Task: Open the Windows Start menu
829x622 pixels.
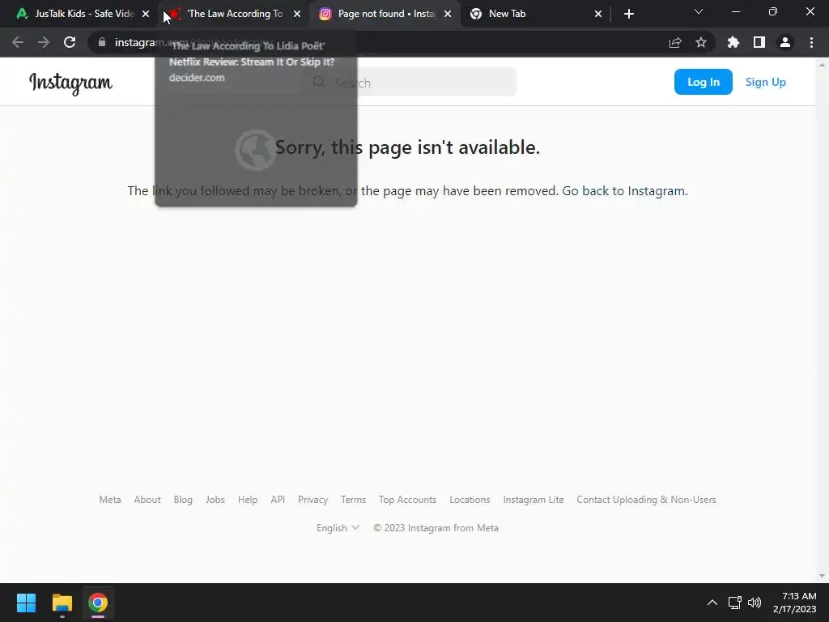Action: [26, 603]
